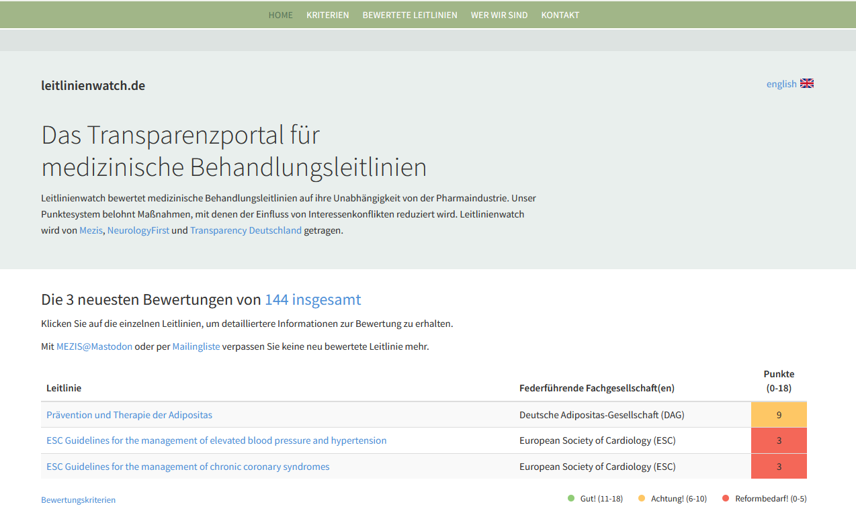This screenshot has width=856, height=529.
Task: Click the orange score cell showing 9
Action: click(778, 415)
